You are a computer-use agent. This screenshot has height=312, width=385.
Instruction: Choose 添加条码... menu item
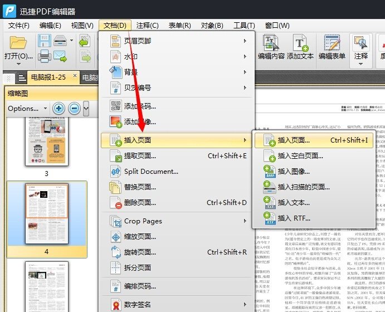pyautogui.click(x=177, y=106)
